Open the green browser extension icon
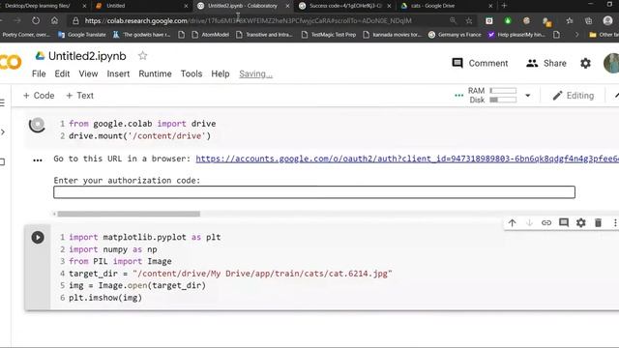This screenshot has height=348, width=619. pyautogui.click(x=508, y=20)
